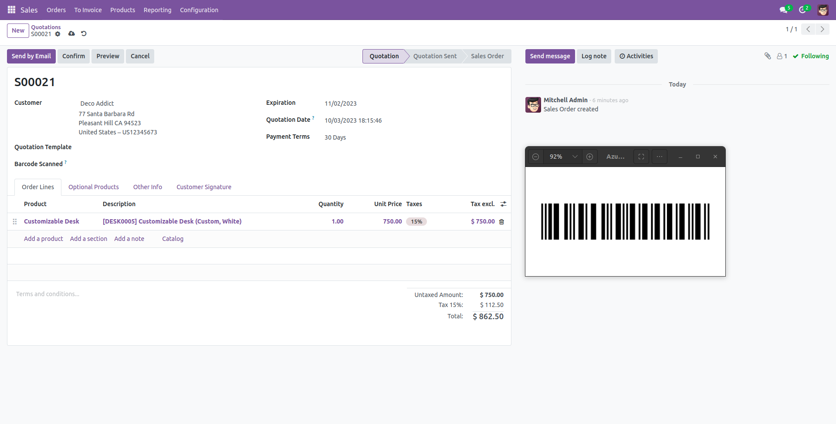Click the paperclip attachments icon

pyautogui.click(x=768, y=56)
